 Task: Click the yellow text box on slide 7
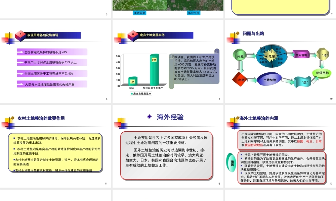tap(281, 7)
